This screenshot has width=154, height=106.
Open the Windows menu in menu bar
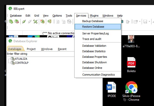coord(108,16)
